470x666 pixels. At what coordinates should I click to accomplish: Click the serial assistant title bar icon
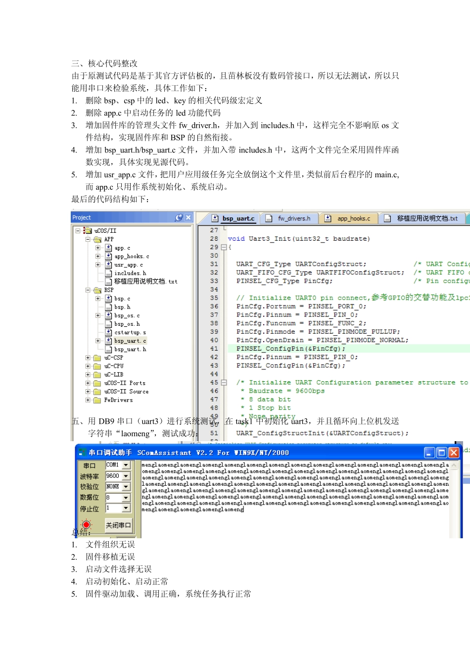click(x=82, y=452)
